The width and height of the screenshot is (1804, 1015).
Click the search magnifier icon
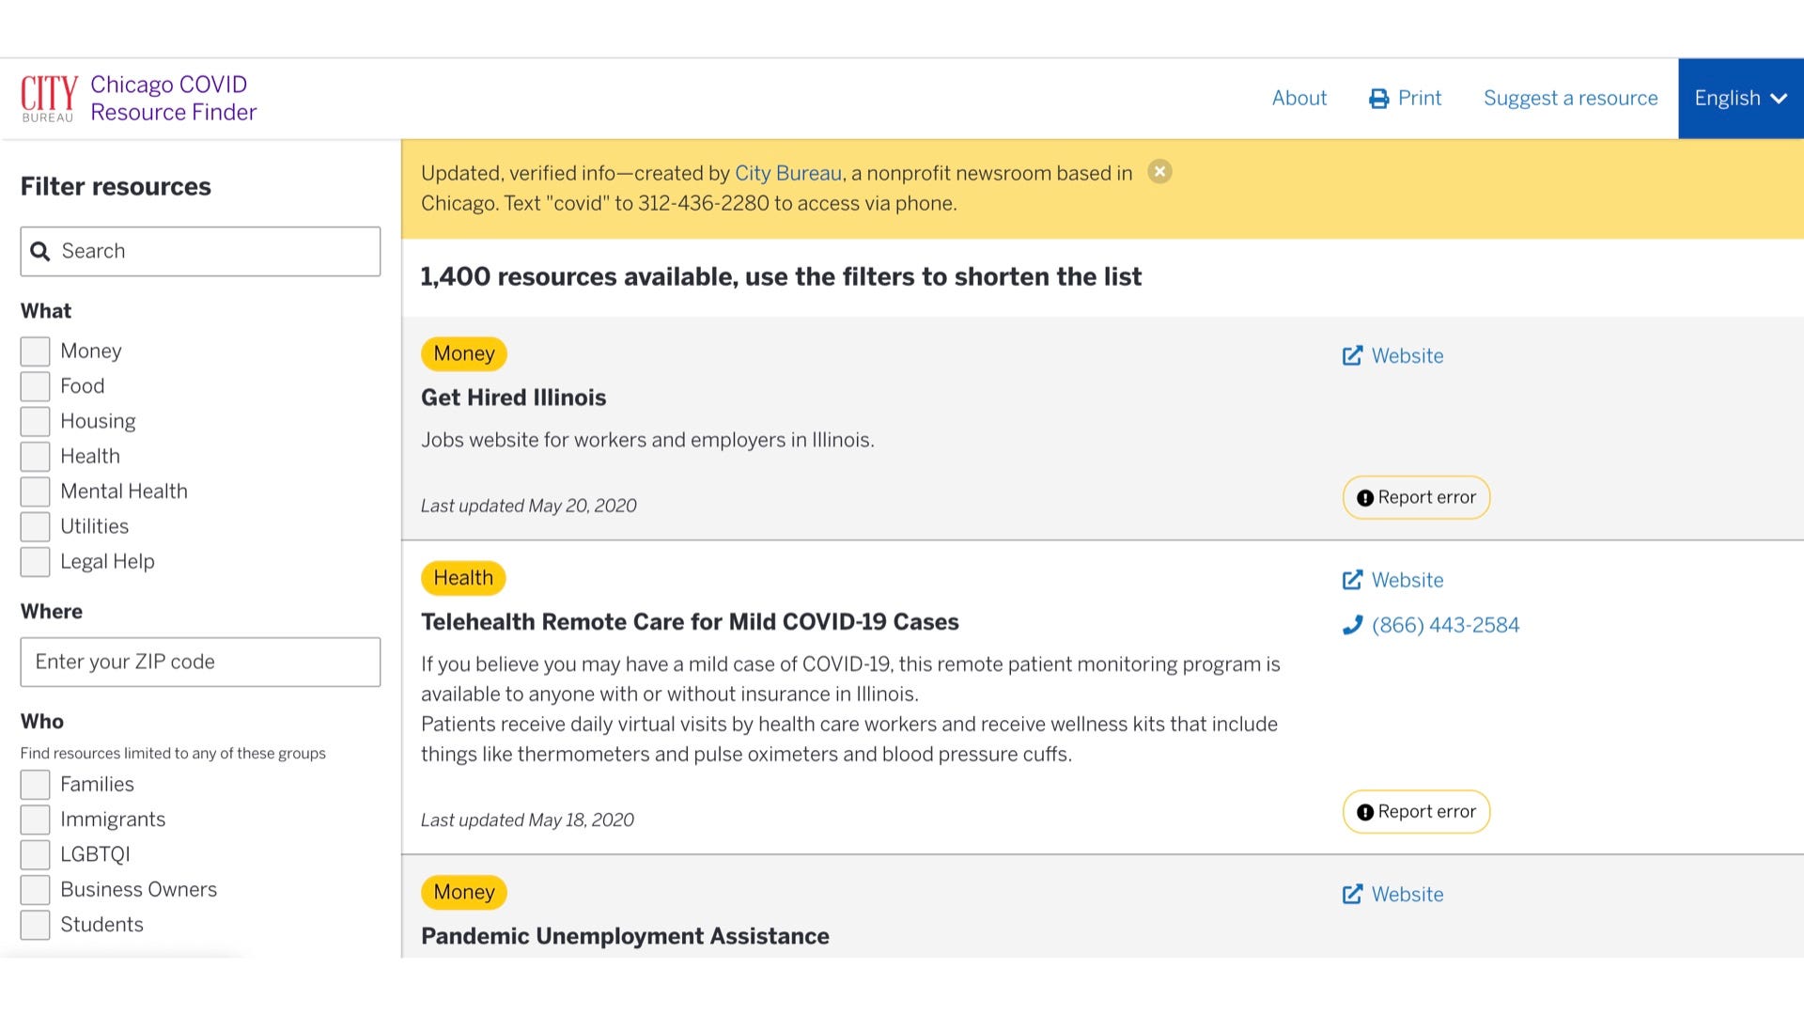[40, 251]
